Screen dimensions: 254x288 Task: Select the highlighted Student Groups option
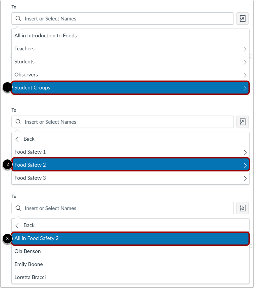tap(130, 87)
